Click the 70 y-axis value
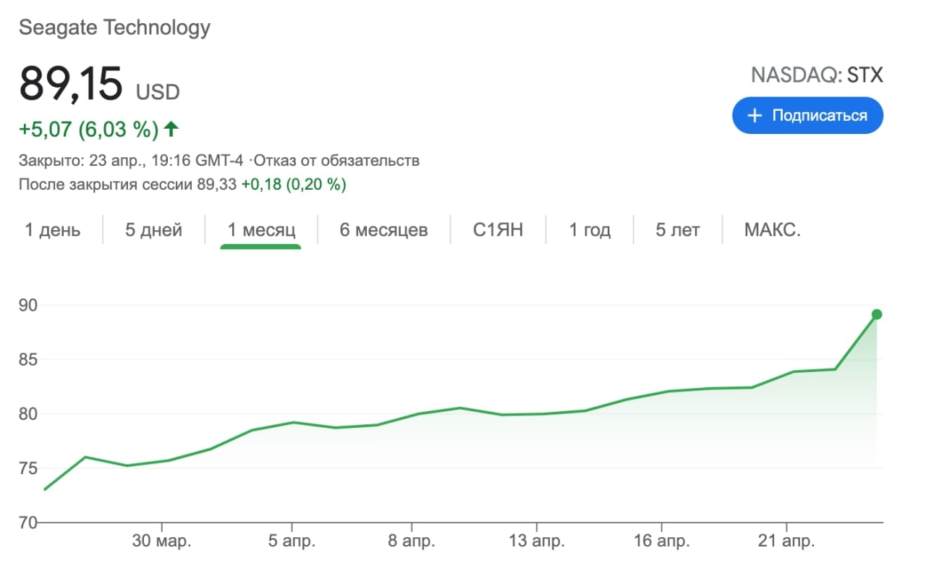The height and width of the screenshot is (569, 926). 28,522
